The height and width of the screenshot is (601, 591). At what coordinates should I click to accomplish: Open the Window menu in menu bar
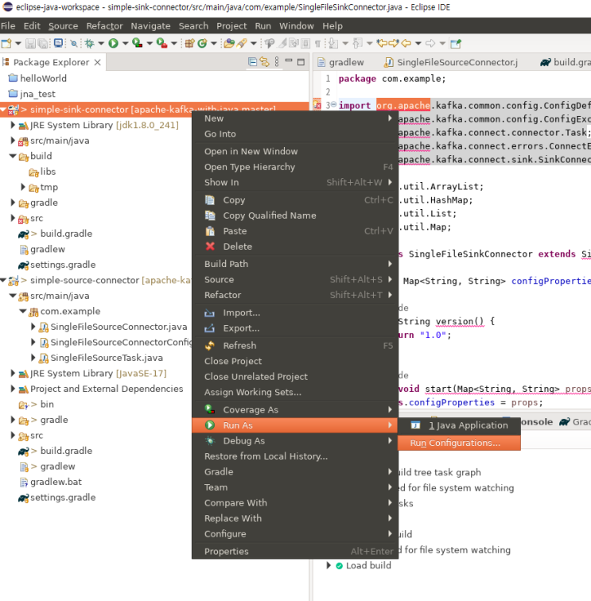(297, 25)
